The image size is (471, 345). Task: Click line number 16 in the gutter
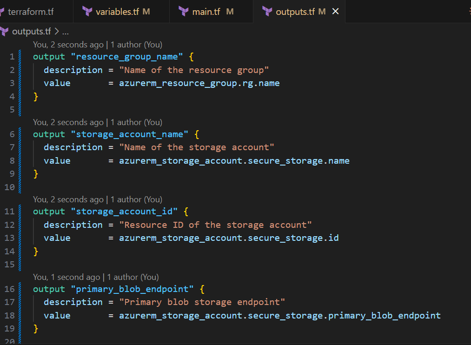pyautogui.click(x=10, y=289)
